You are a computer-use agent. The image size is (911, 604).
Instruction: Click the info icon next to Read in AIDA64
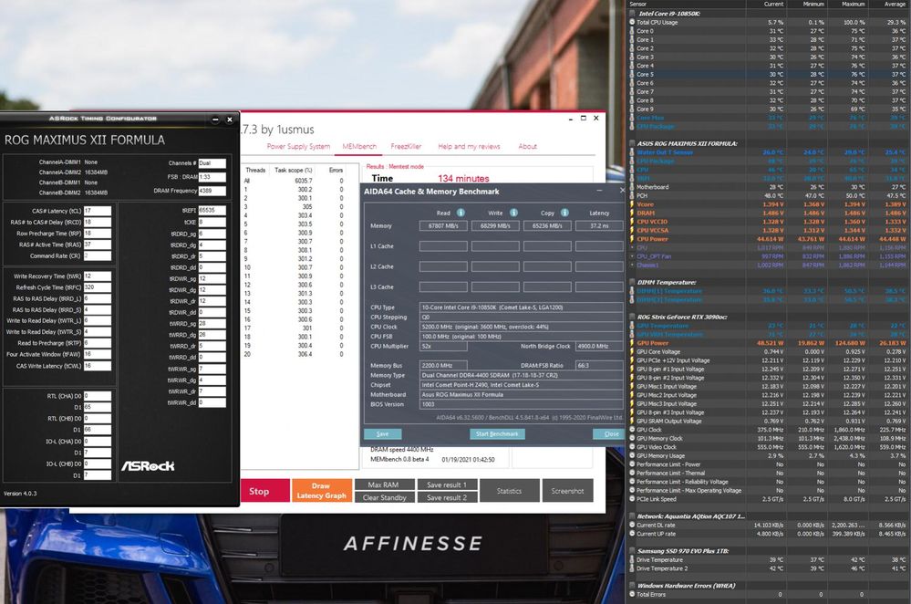coord(461,213)
